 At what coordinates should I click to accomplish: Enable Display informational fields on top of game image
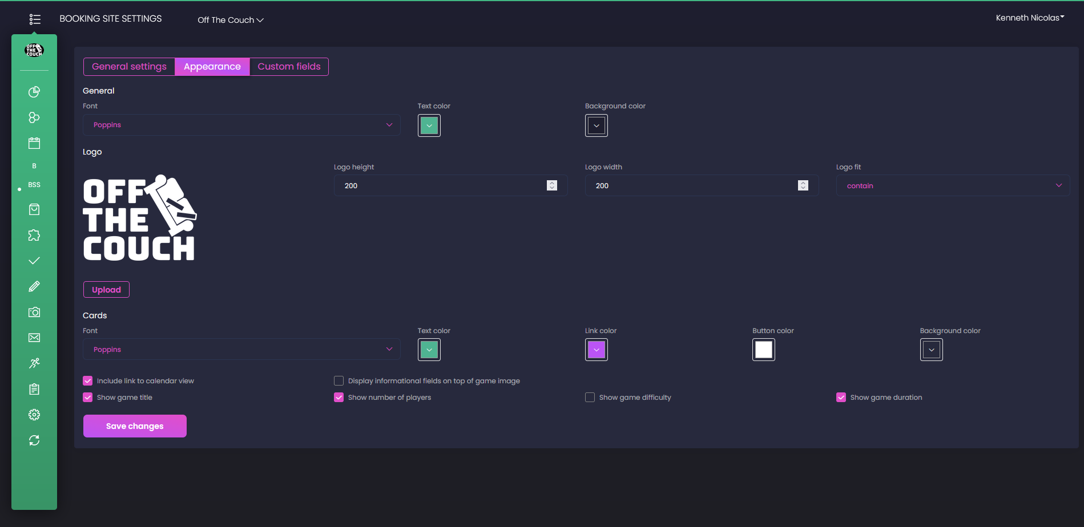point(339,381)
